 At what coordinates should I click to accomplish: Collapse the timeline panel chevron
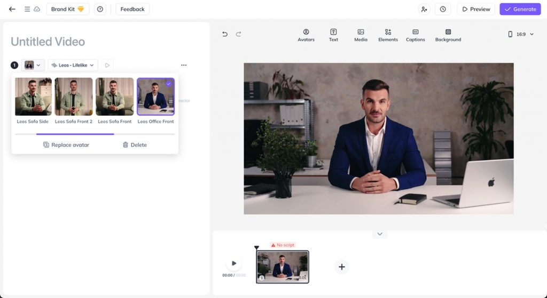click(380, 234)
